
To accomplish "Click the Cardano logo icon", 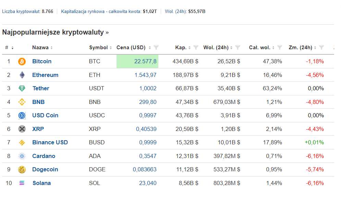I will coord(22,156).
